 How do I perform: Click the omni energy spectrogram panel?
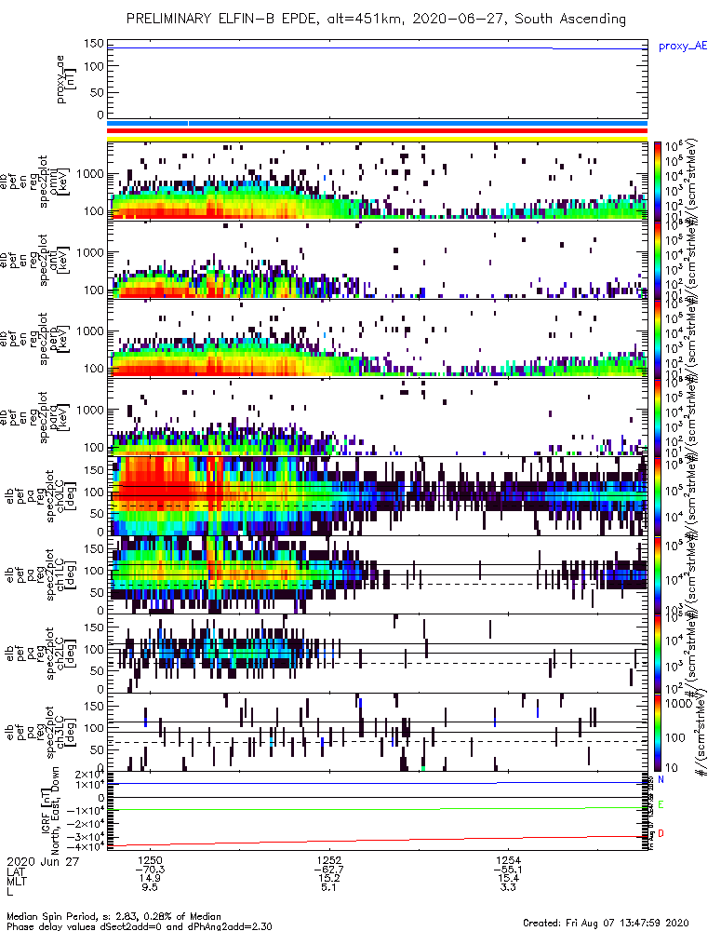point(378,182)
